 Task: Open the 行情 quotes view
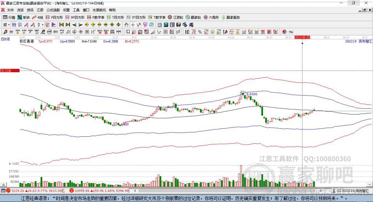click(x=9, y=18)
